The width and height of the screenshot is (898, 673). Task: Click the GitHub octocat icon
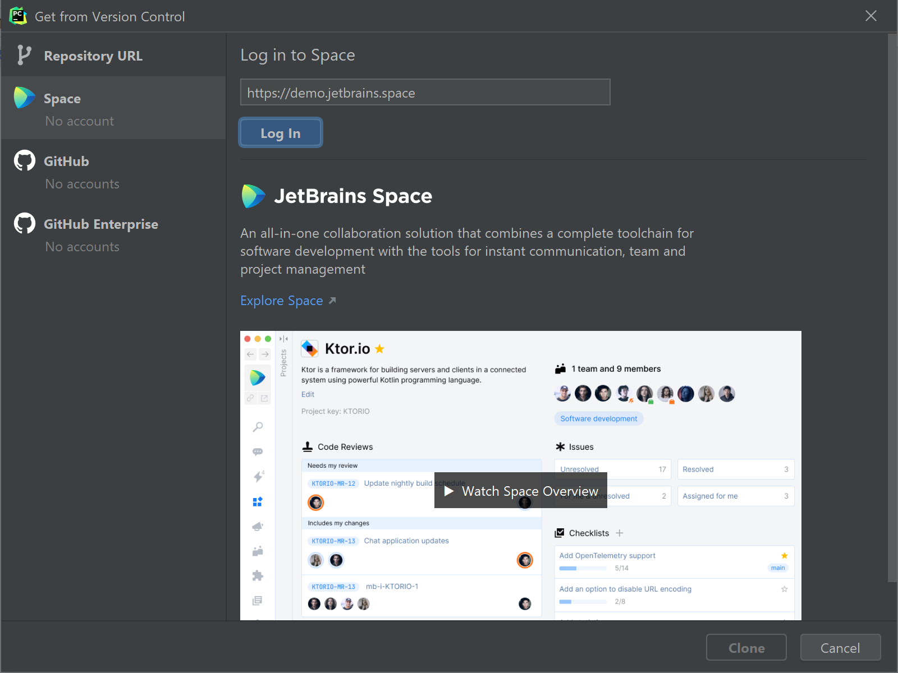coord(24,161)
